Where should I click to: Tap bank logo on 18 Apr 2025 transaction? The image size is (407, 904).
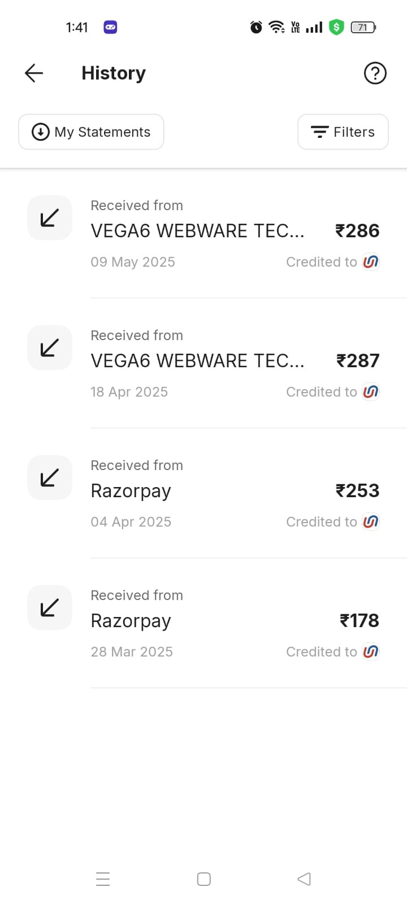click(370, 392)
